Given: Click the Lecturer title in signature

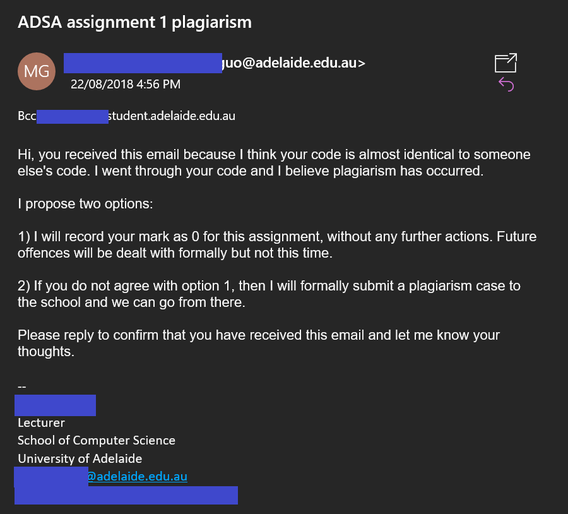Looking at the screenshot, I should pos(41,422).
